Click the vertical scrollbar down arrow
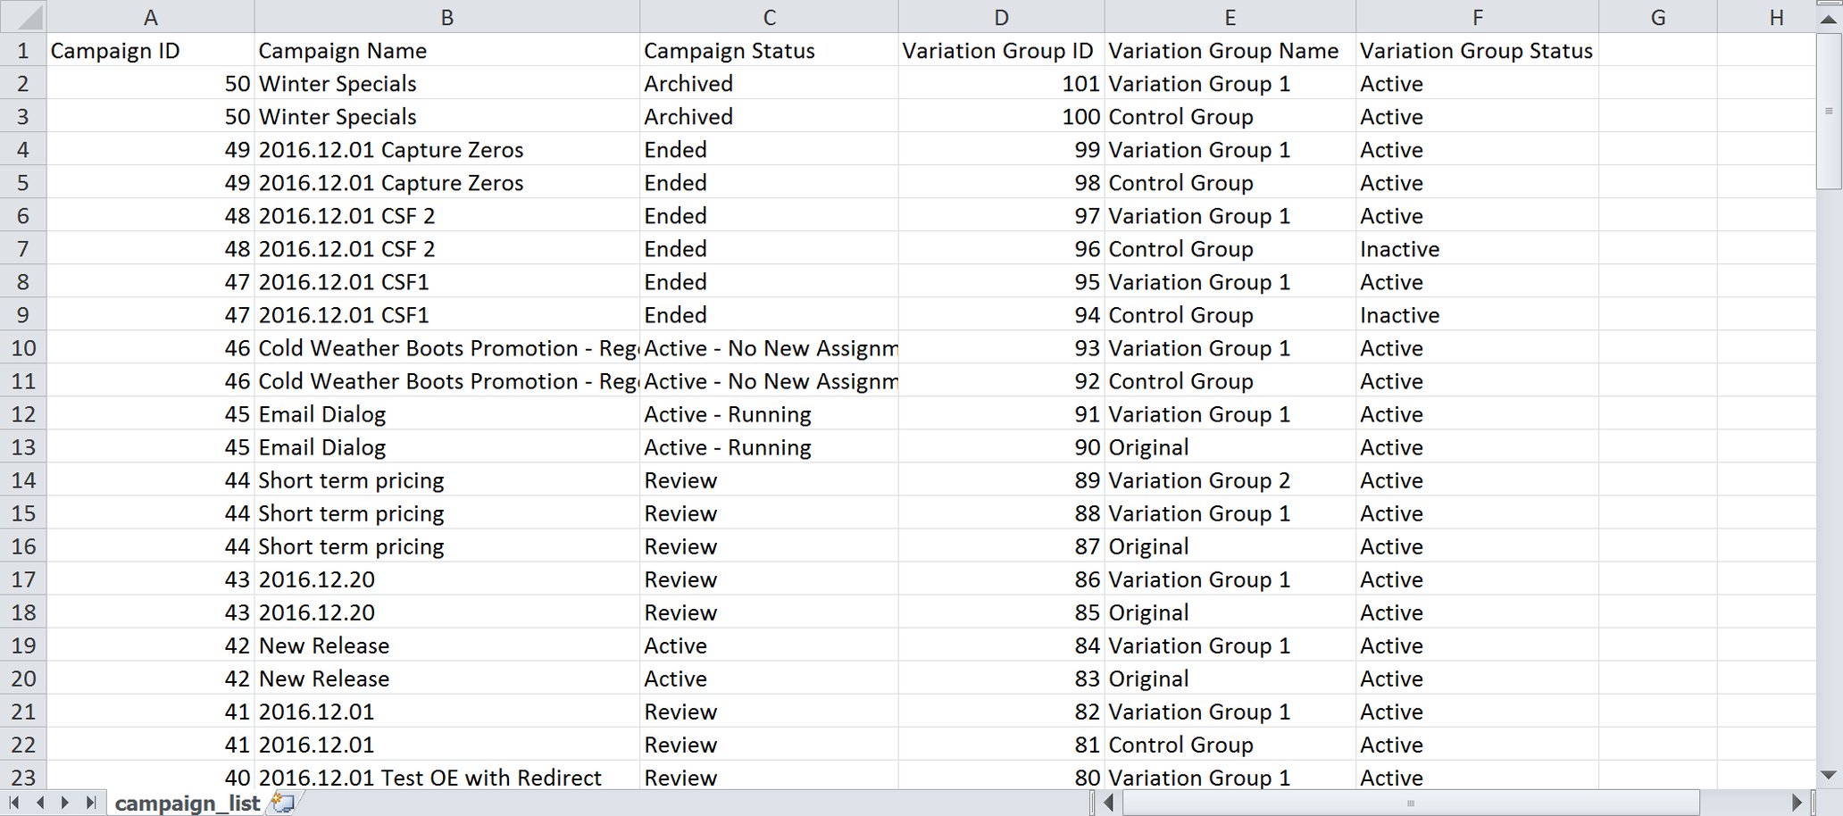This screenshot has height=816, width=1843. pyautogui.click(x=1829, y=775)
